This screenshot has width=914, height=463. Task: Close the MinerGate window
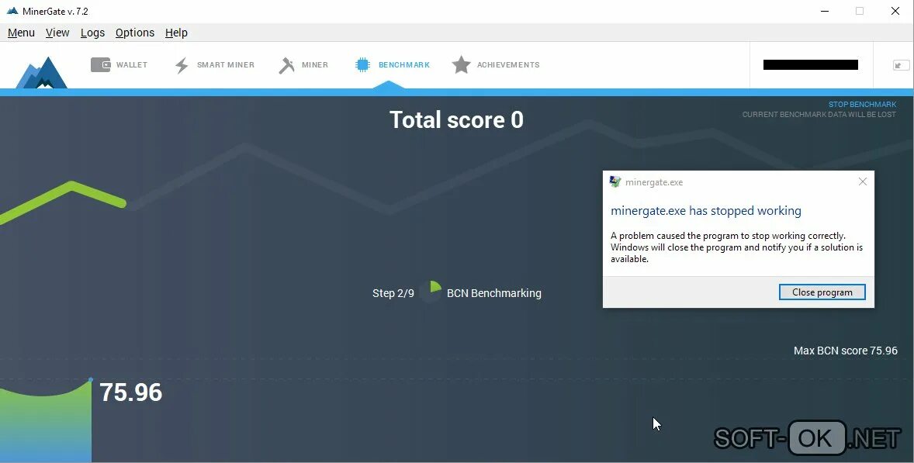(x=895, y=11)
